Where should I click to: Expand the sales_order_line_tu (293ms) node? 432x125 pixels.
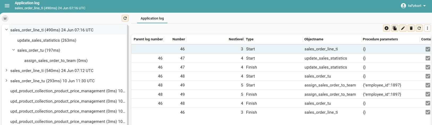point(6,81)
